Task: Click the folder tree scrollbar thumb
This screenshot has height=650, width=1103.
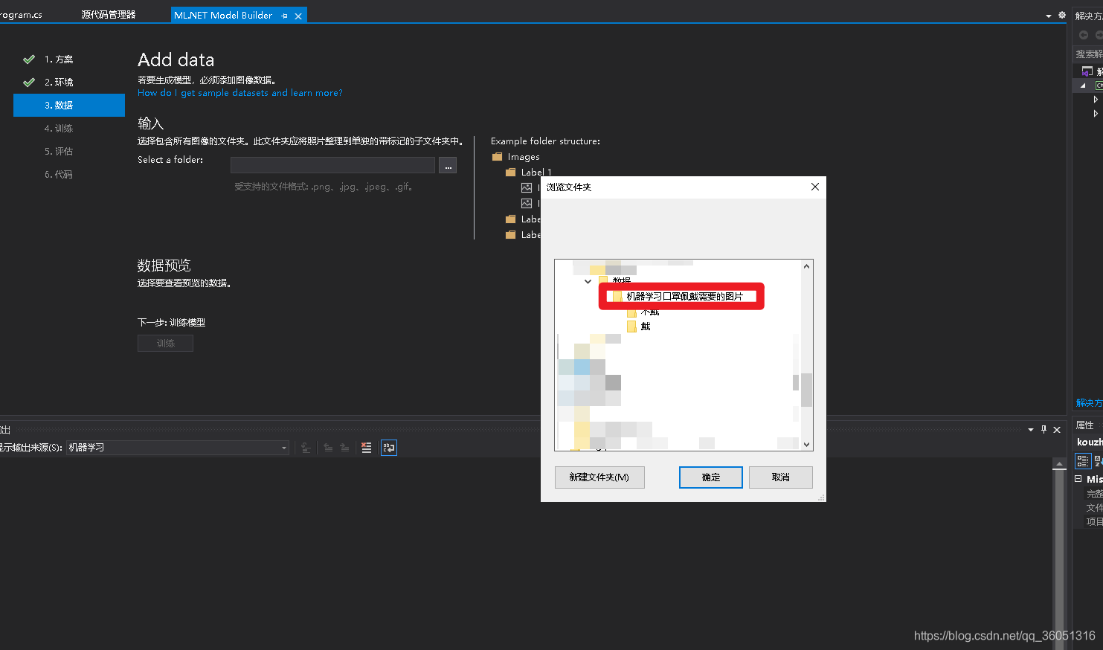Action: click(x=806, y=390)
